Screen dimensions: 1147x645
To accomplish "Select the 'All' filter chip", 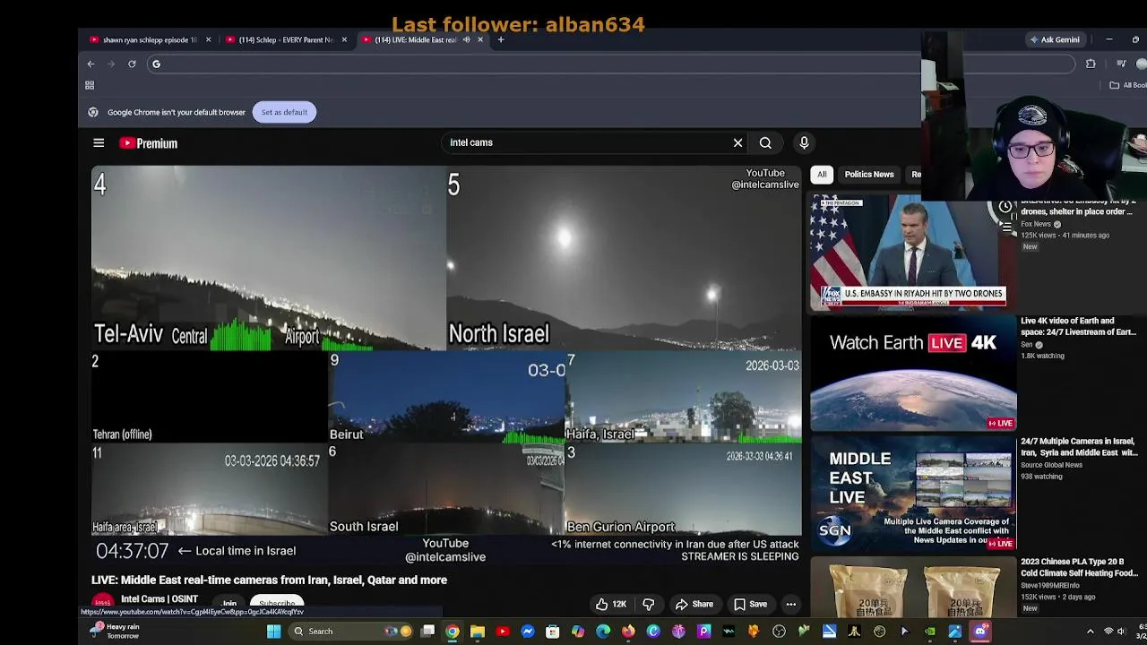I will pos(822,175).
